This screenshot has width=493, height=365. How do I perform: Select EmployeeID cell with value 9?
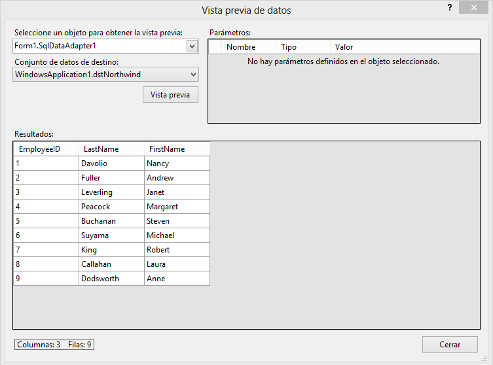[x=46, y=279]
